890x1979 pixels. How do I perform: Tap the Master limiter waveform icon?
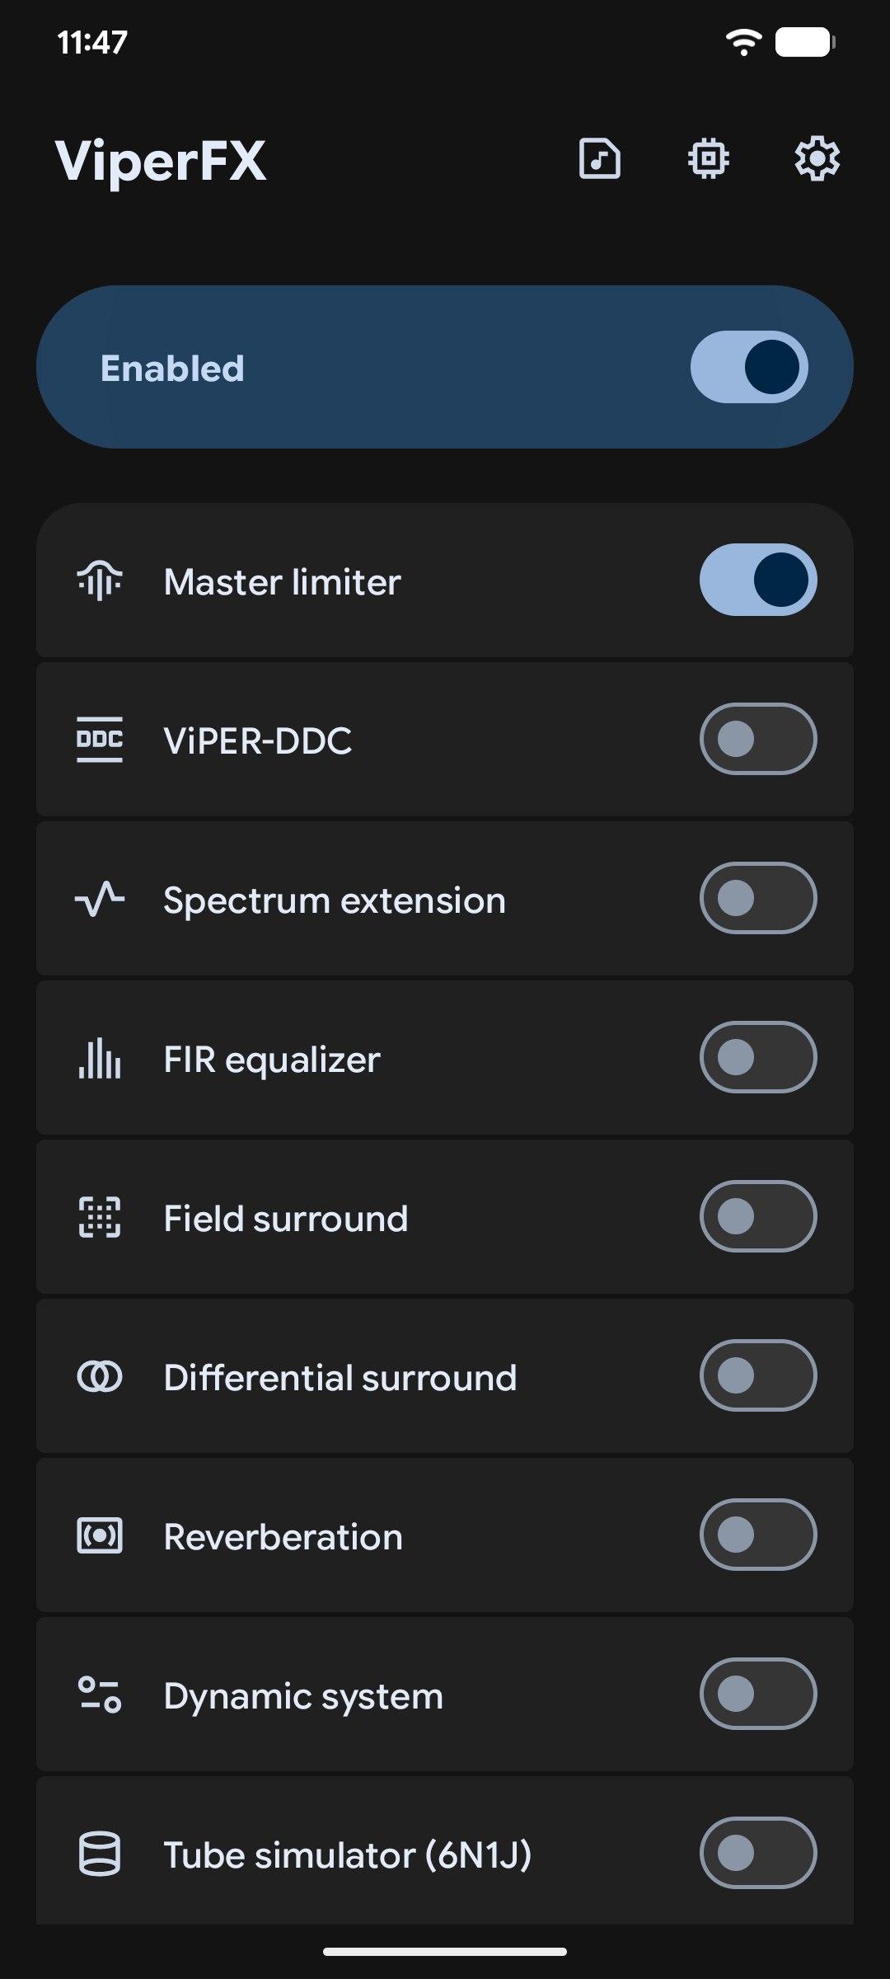pyautogui.click(x=100, y=581)
